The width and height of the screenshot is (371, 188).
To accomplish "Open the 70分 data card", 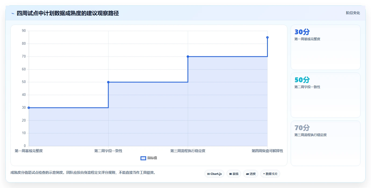I will click(x=325, y=143).
